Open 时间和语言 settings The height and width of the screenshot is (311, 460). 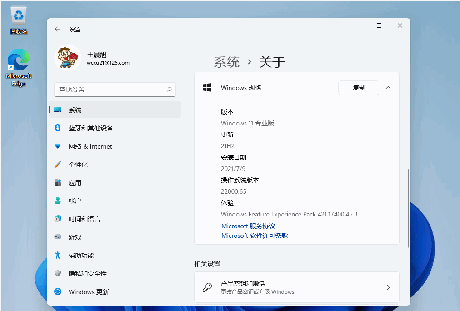(85, 219)
